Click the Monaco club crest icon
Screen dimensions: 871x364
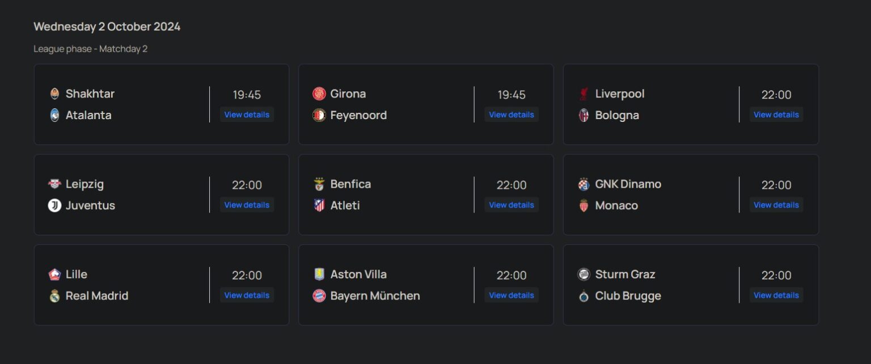(x=584, y=205)
